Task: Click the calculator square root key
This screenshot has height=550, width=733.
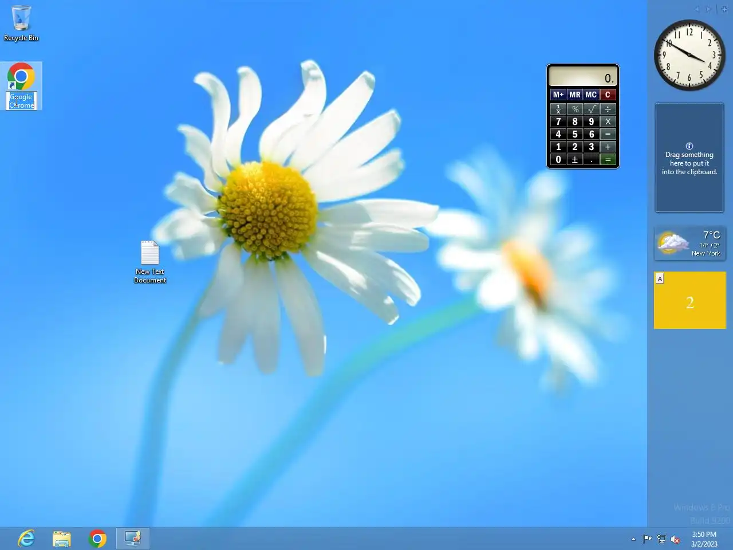Action: 592,109
